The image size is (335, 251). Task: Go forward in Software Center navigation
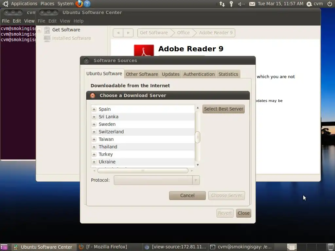pos(128,33)
